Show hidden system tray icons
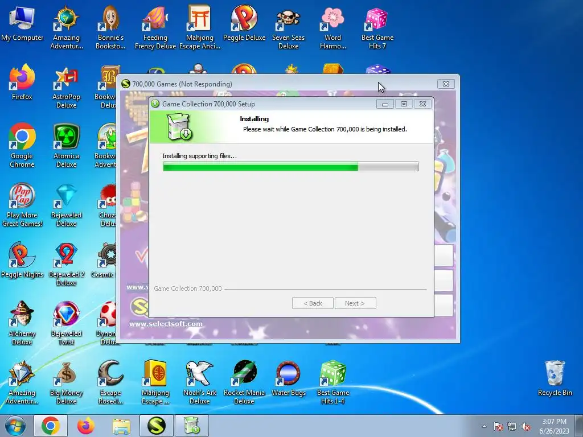 [484, 426]
